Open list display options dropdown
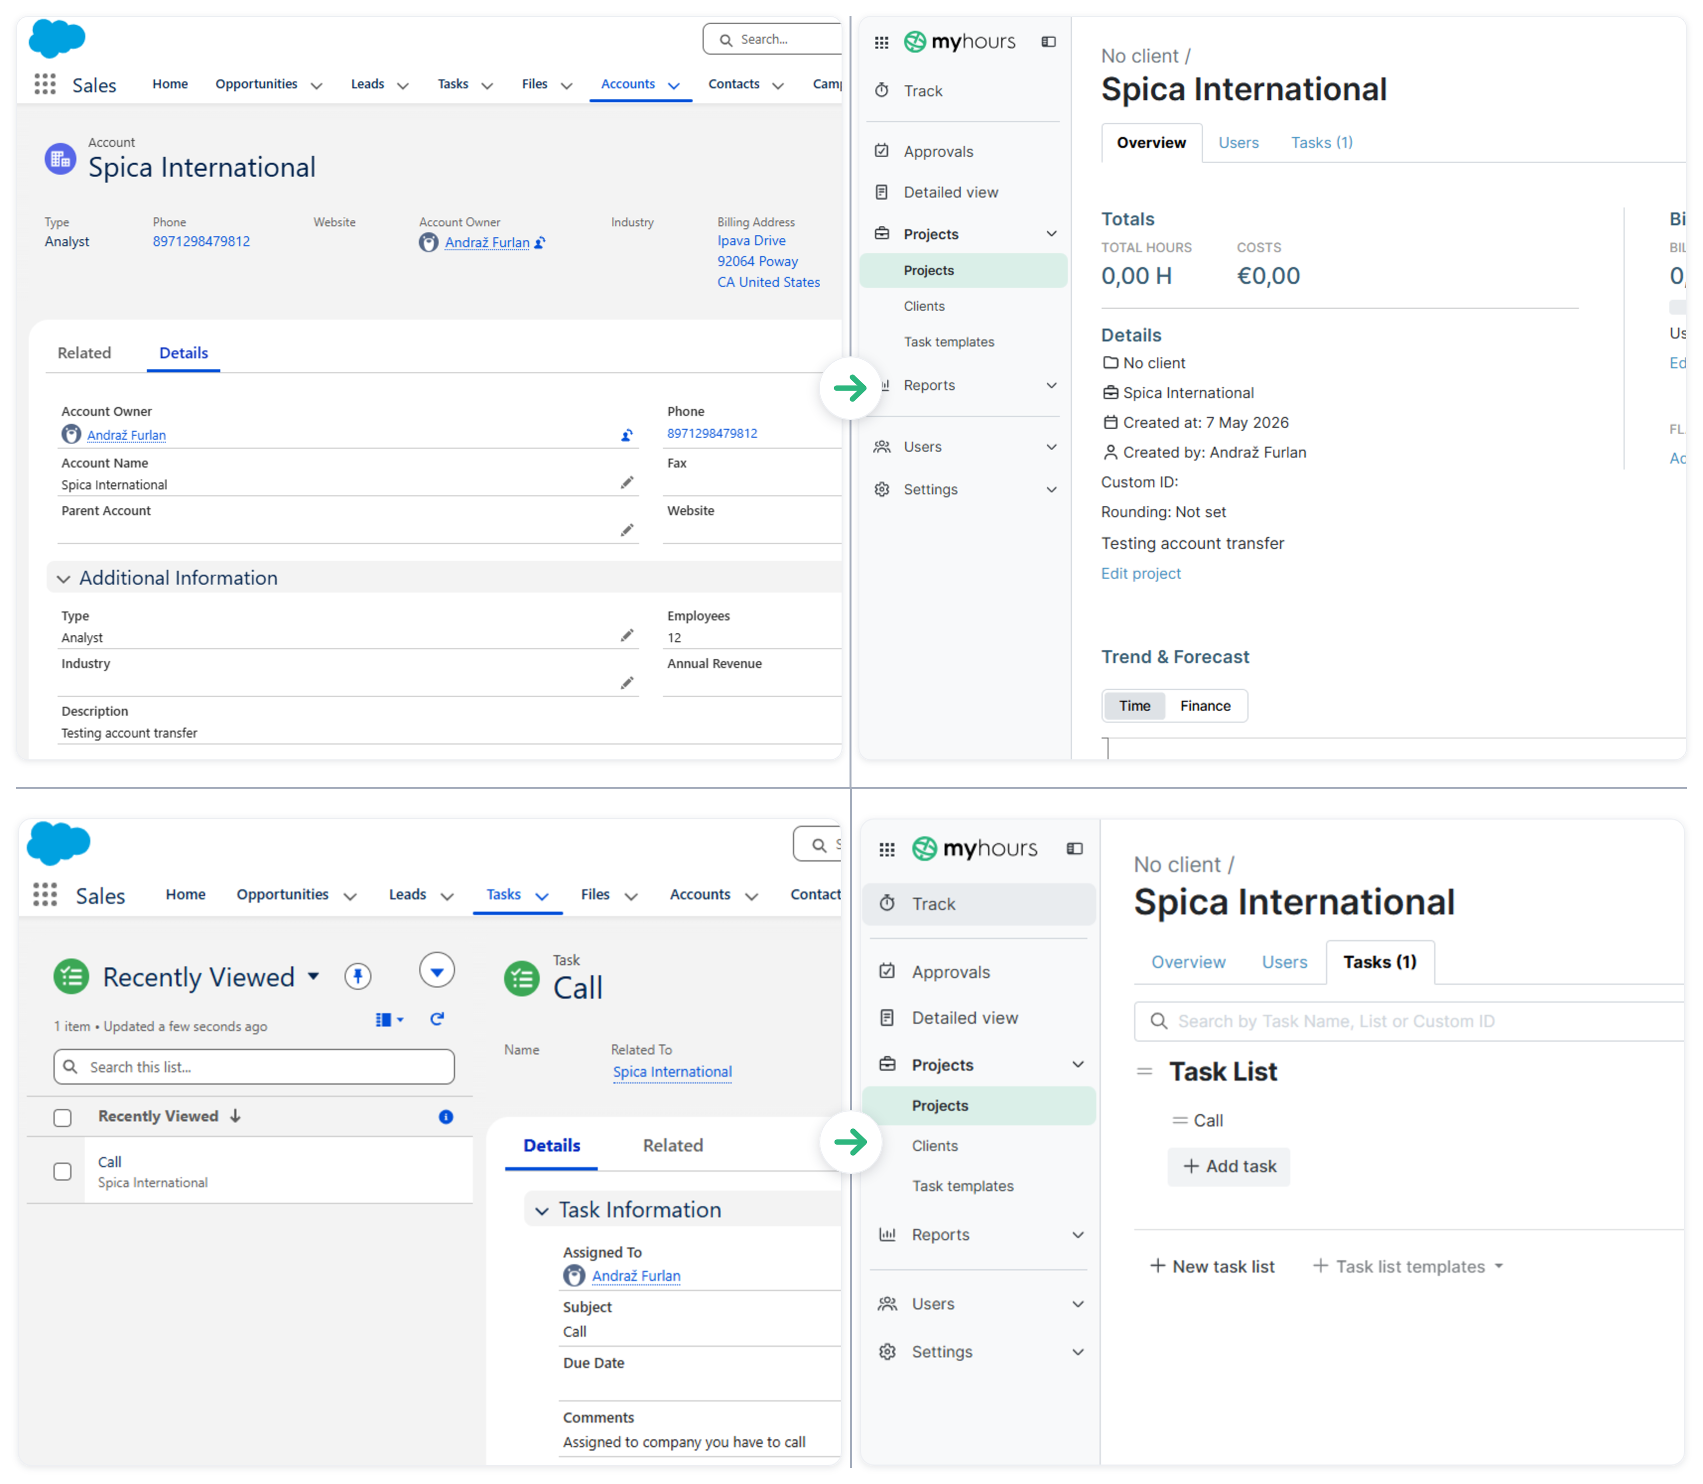 point(390,1019)
